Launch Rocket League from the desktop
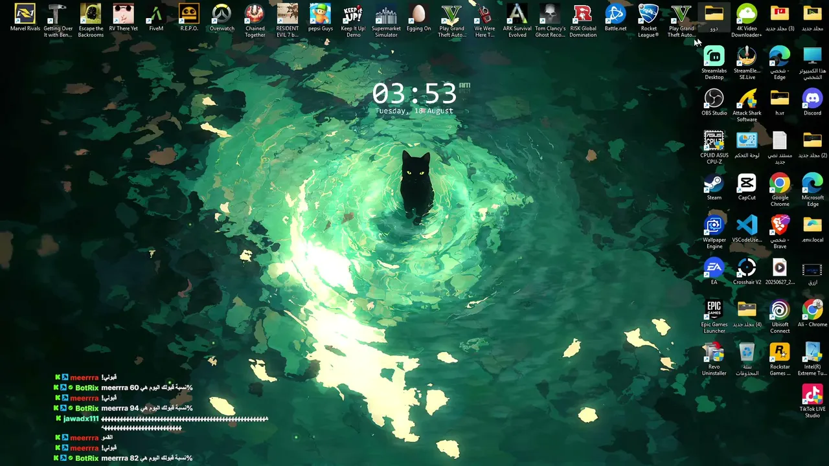The width and height of the screenshot is (829, 466). click(648, 20)
